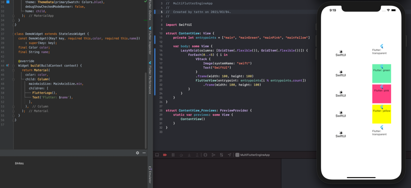Click the battery icon in simulator status bar
Viewport: 411px width, 188px height.
point(394,10)
